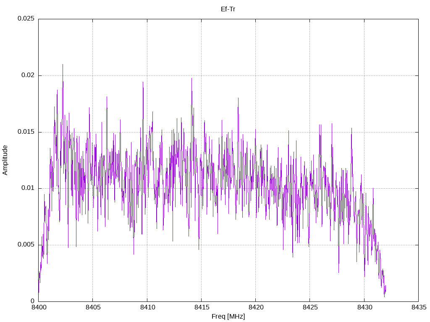Click the x-axis tick label 8410
The height and width of the screenshot is (322, 430).
[x=147, y=307]
